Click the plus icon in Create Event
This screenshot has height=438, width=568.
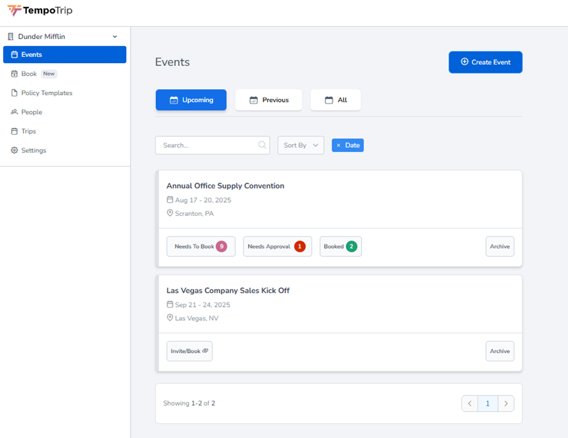[x=464, y=62]
